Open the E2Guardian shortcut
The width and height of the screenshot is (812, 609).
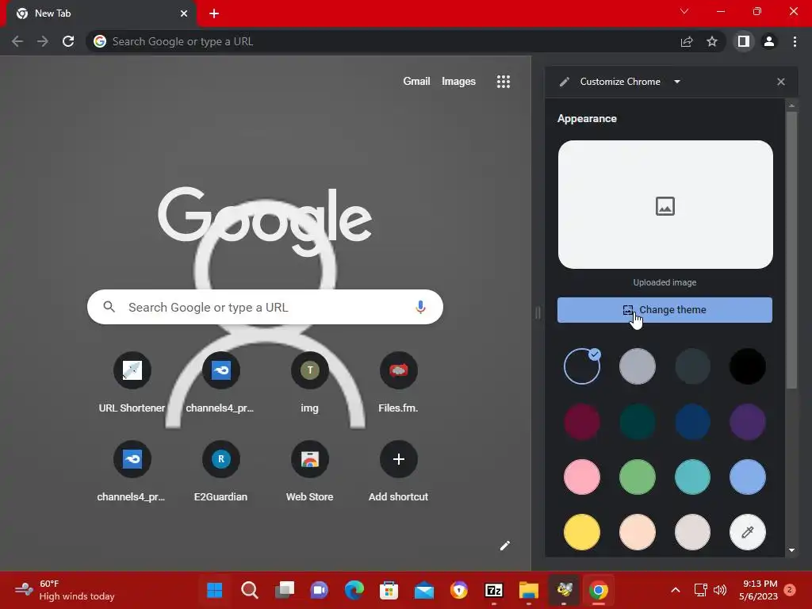point(220,471)
